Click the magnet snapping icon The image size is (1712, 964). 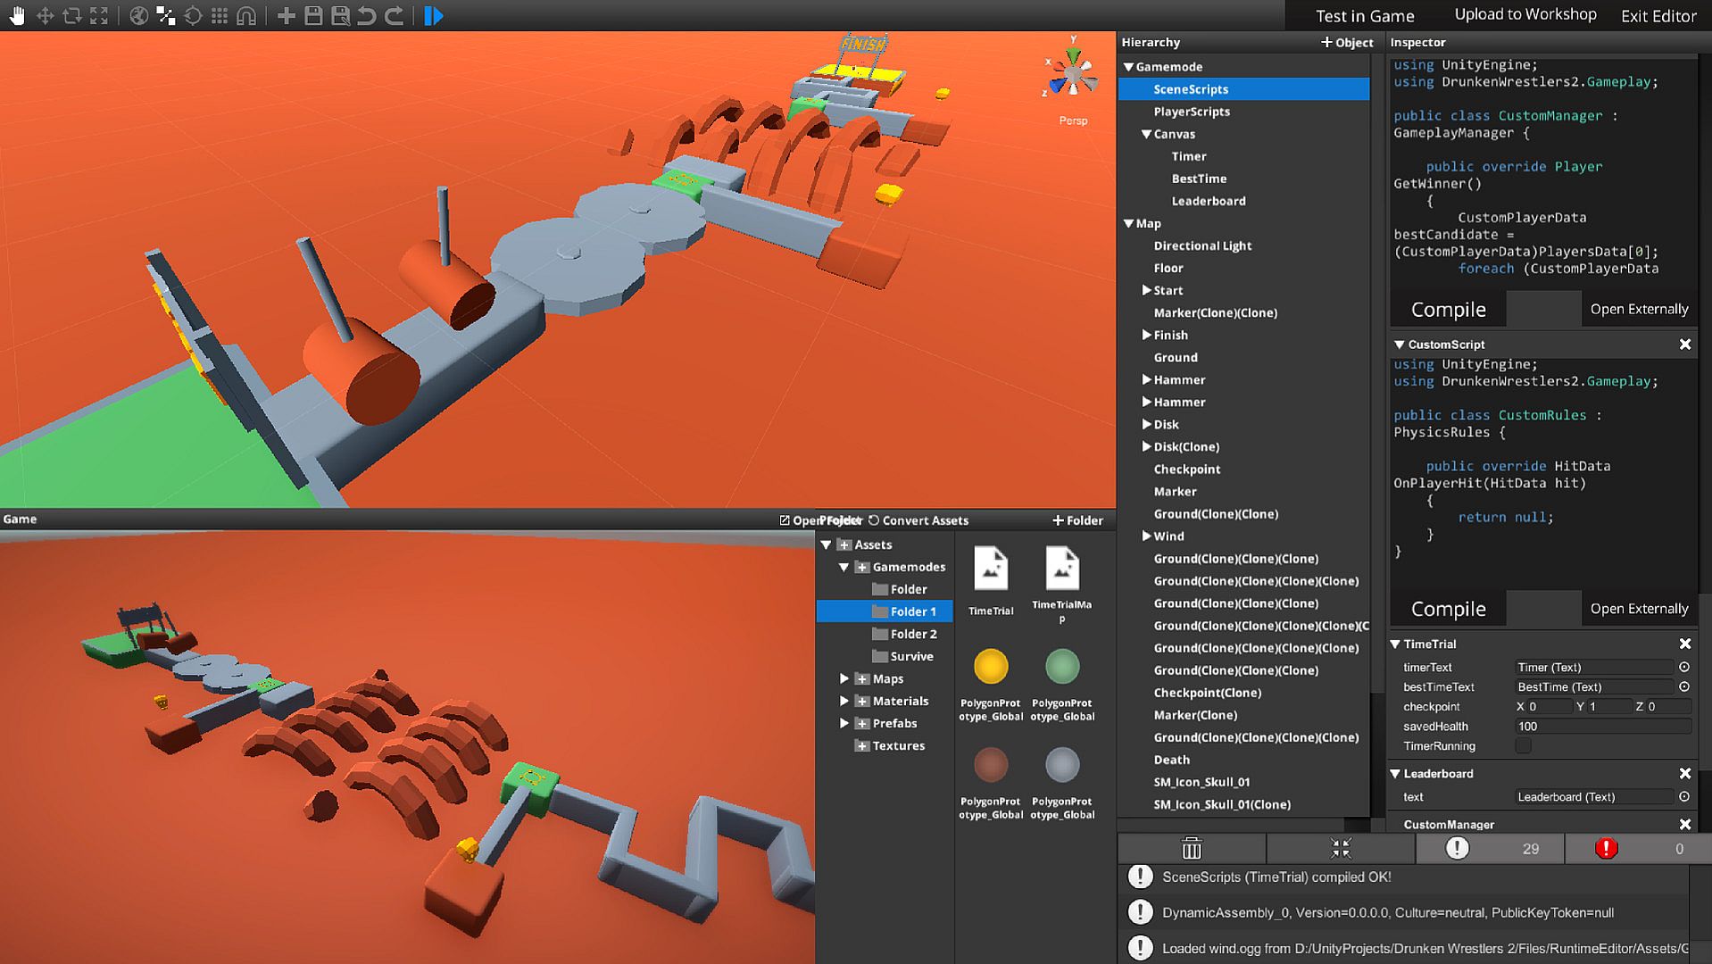pos(246,16)
